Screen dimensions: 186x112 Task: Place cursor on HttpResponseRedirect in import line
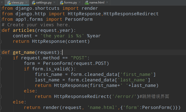[131, 14]
